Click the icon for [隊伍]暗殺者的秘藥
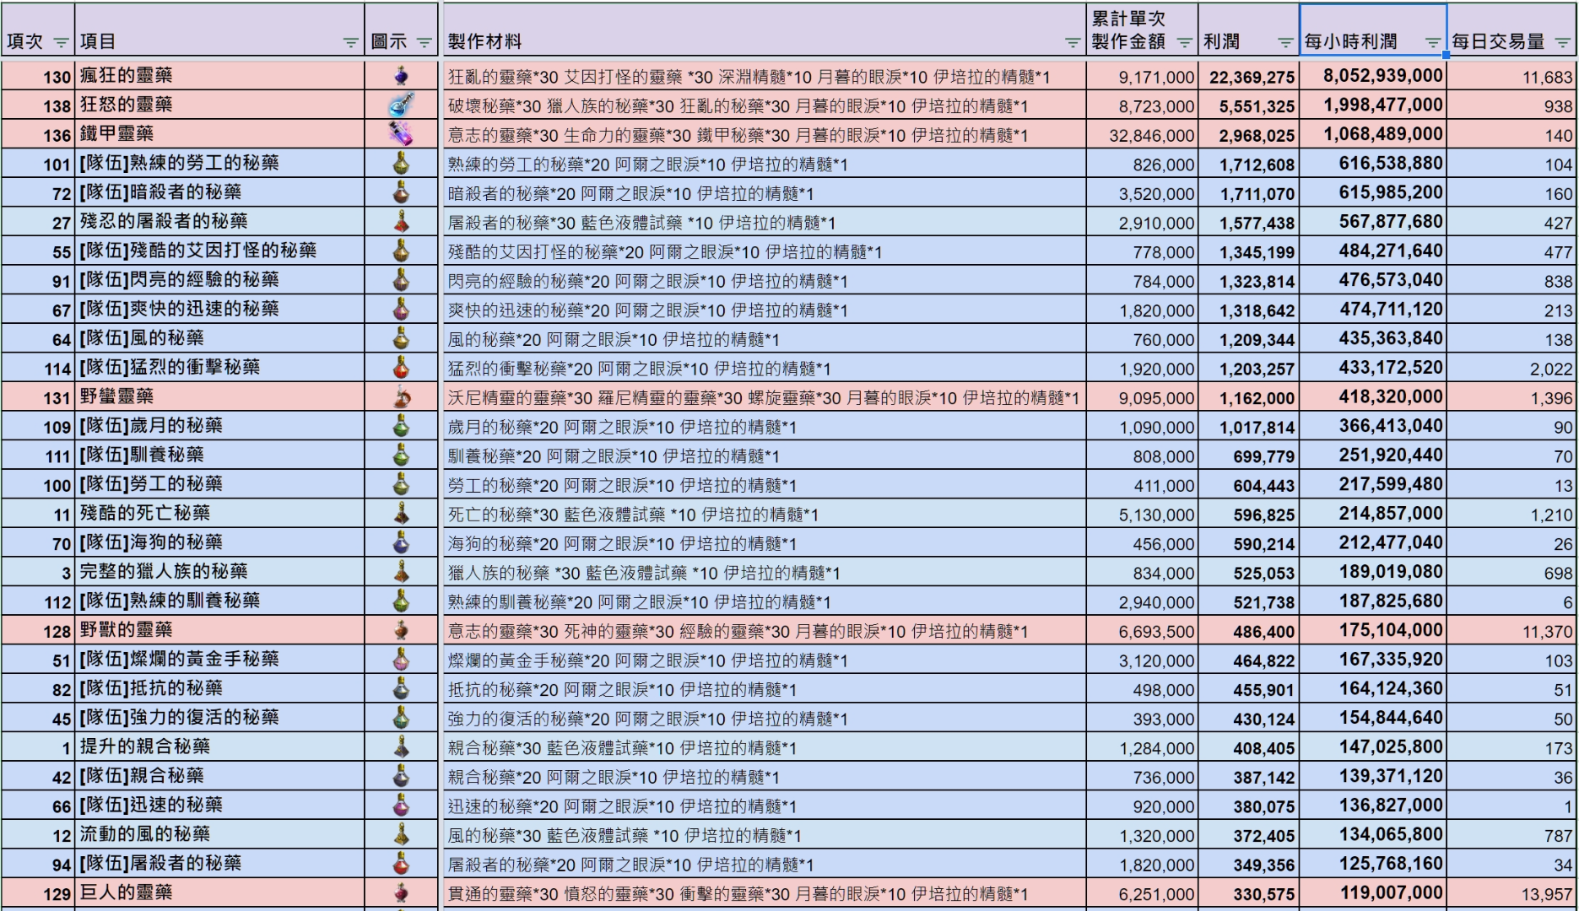Viewport: 1579px width, 911px height. (402, 193)
